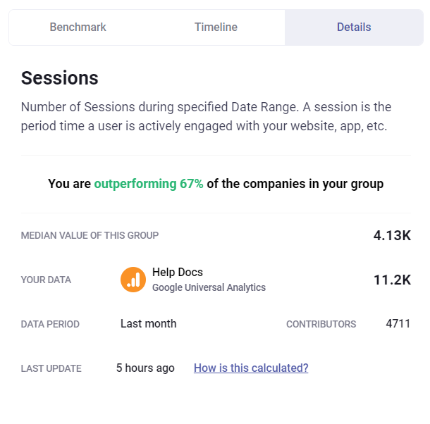Open the Timeline tab
Viewport: 430px width, 424px height.
click(216, 27)
